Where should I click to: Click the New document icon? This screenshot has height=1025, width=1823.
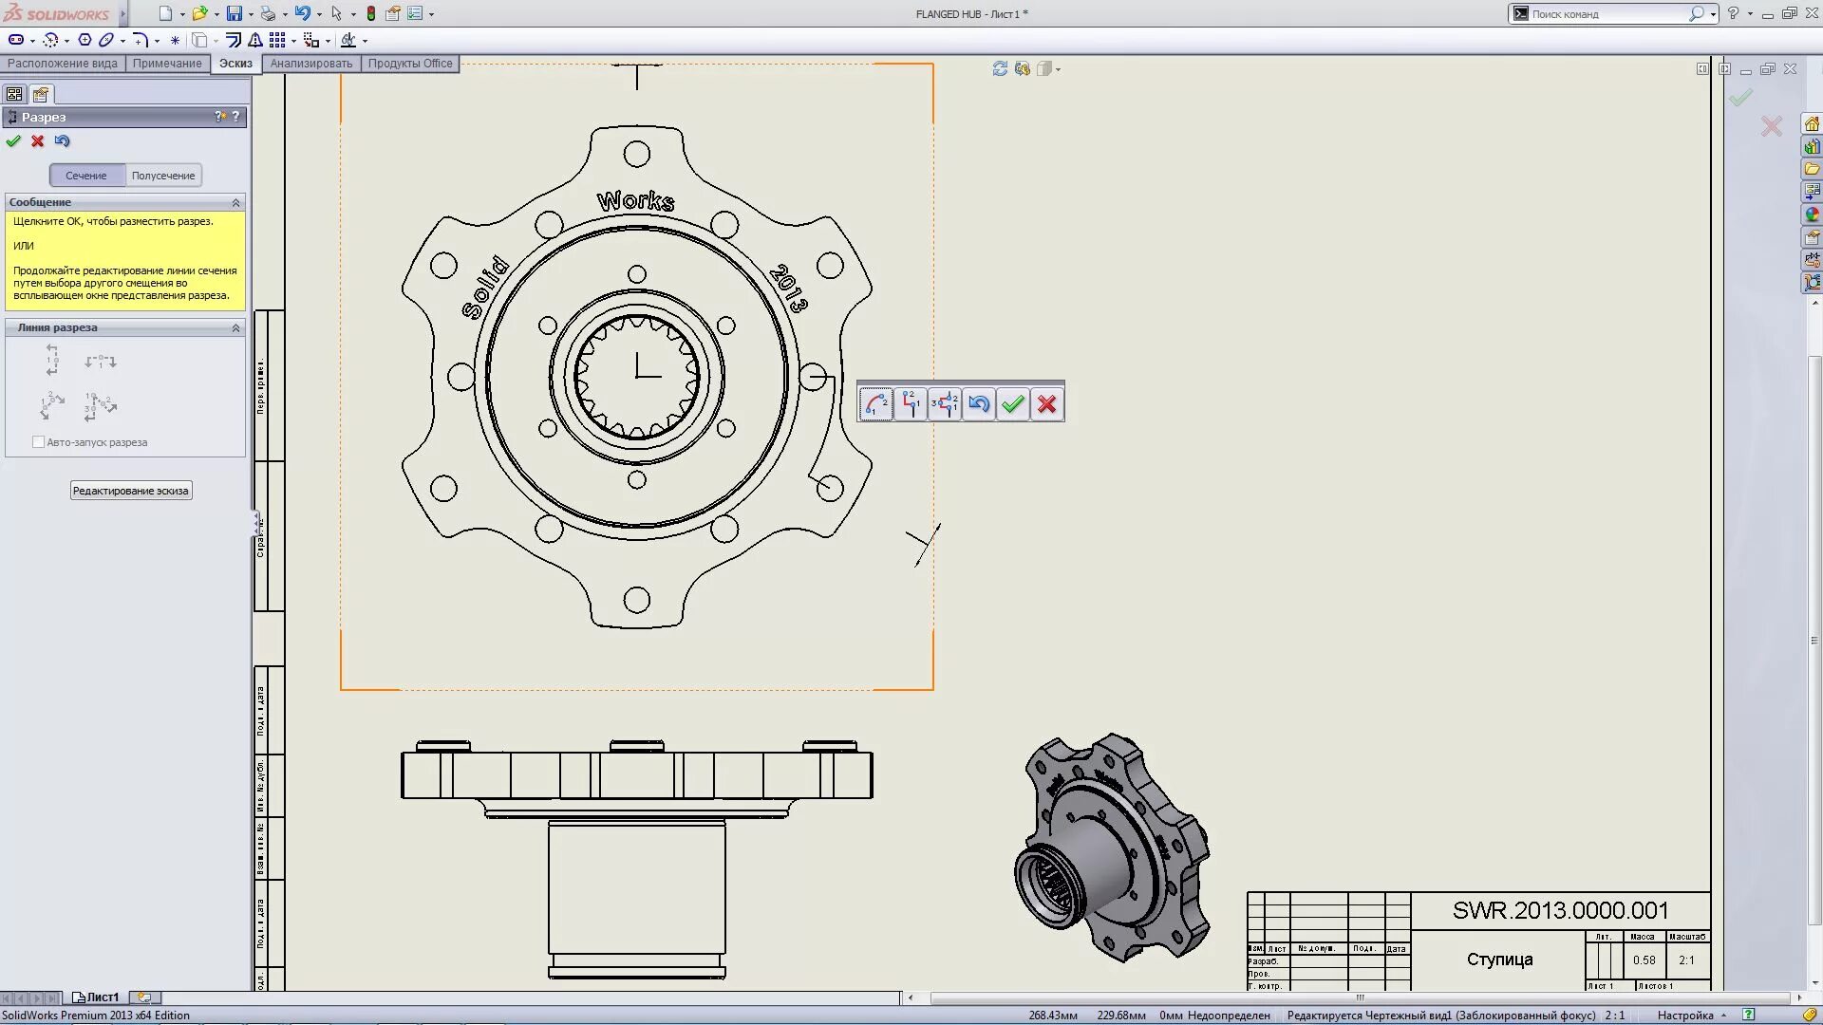(x=165, y=13)
